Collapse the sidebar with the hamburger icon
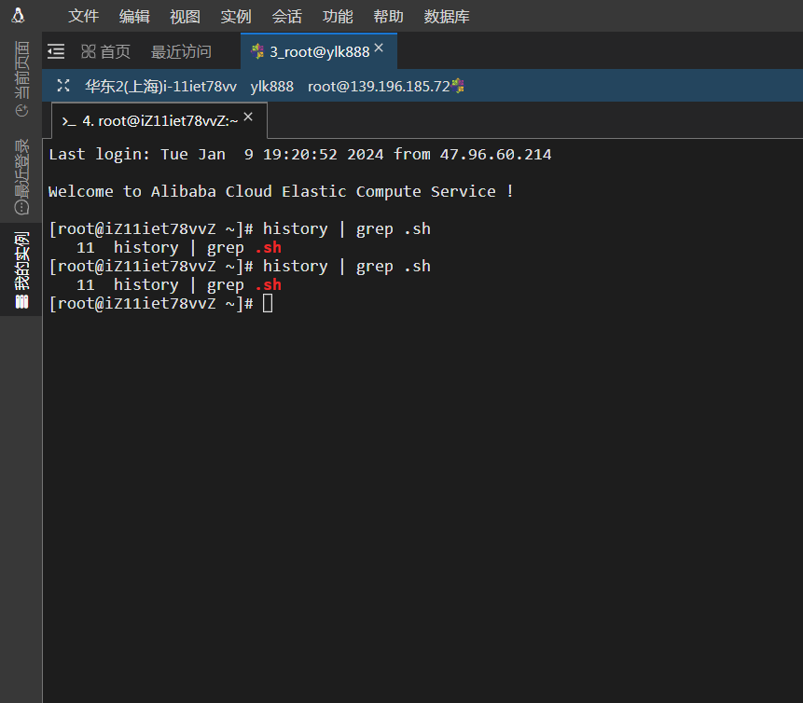This screenshot has height=703, width=803. (56, 51)
